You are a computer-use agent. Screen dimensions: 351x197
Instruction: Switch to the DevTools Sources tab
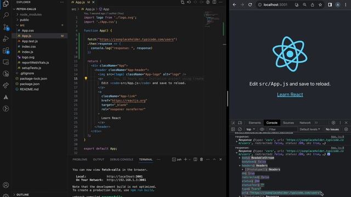point(288,123)
